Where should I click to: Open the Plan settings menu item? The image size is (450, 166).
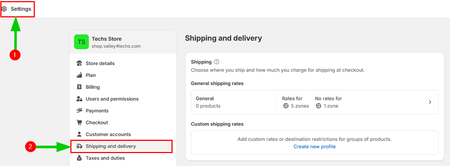click(91, 75)
